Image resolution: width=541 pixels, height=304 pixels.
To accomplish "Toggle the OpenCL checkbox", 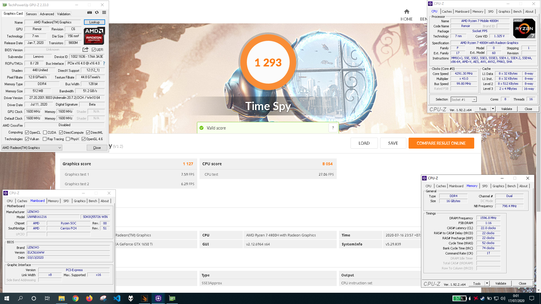I will click(x=27, y=133).
